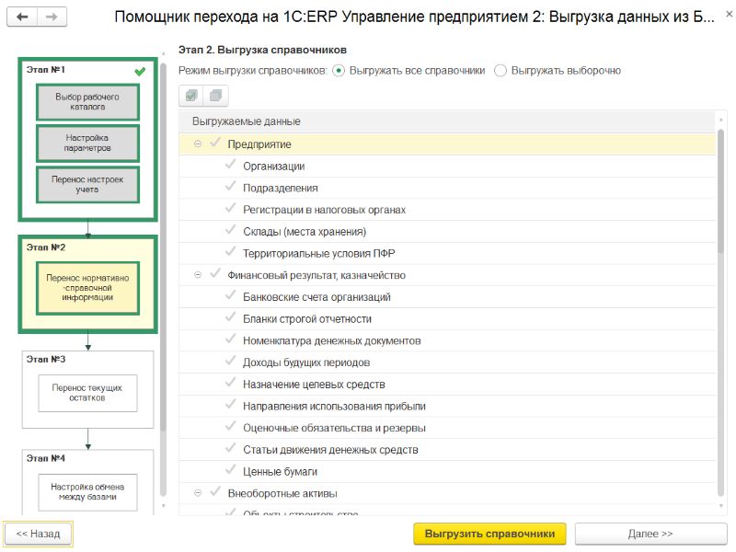The width and height of the screenshot is (736, 552).
Task: Toggle checkmark for Предприятие group
Action: click(x=215, y=143)
